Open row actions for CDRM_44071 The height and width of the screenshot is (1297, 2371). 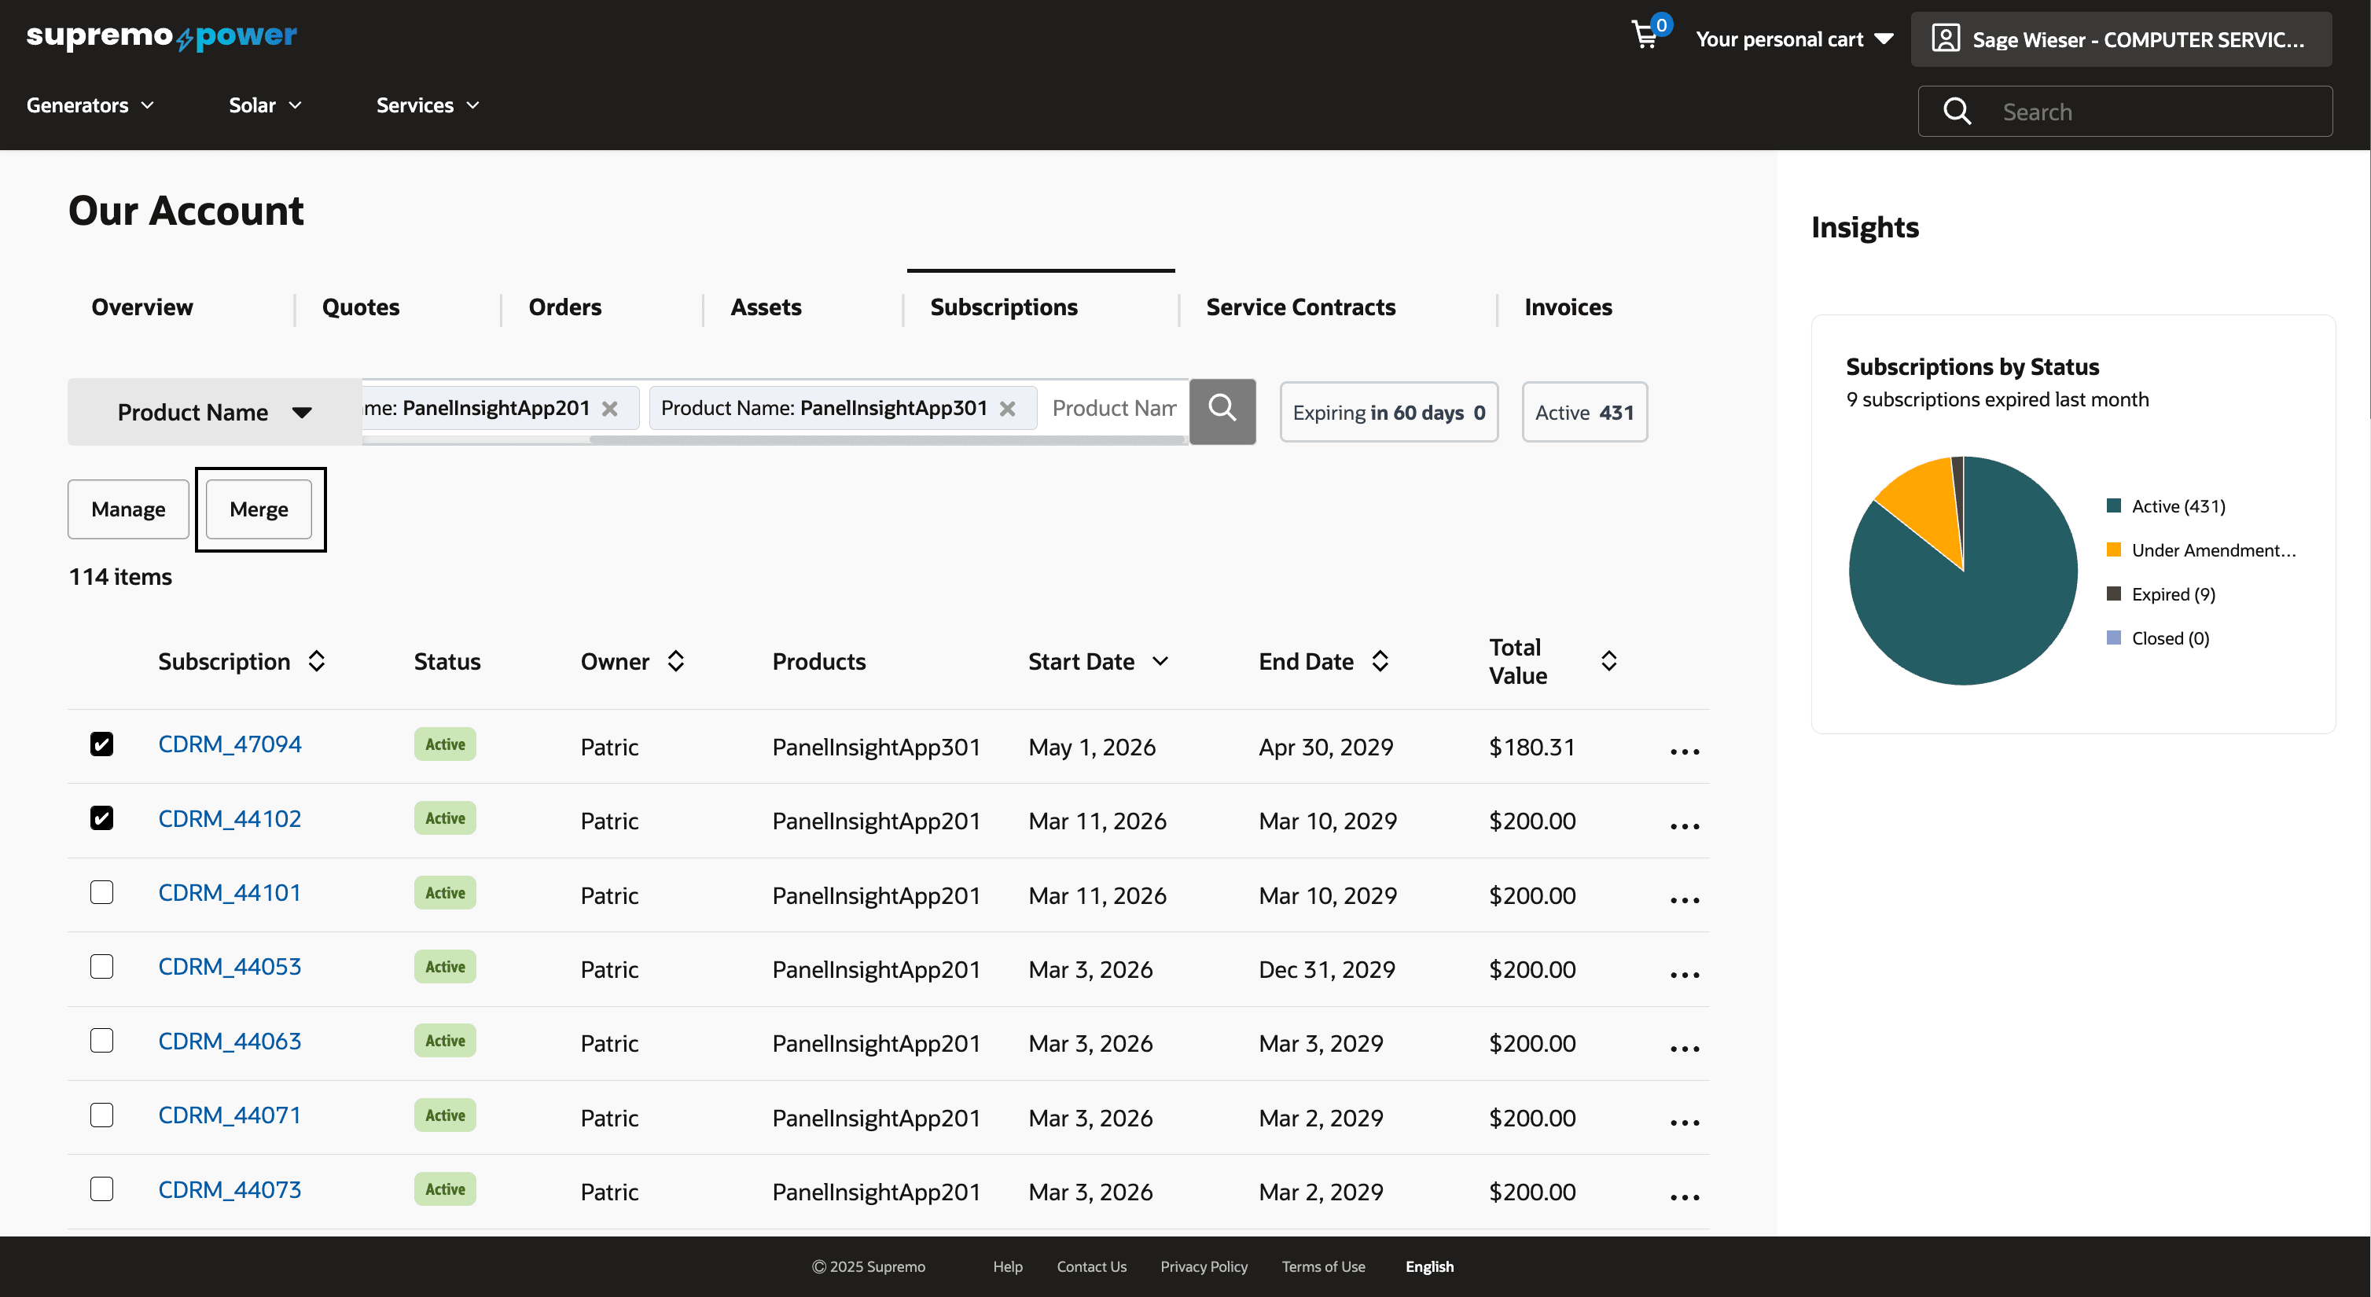point(1685,1122)
